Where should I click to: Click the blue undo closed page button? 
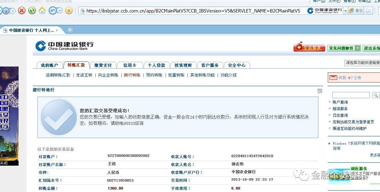click(x=53, y=11)
